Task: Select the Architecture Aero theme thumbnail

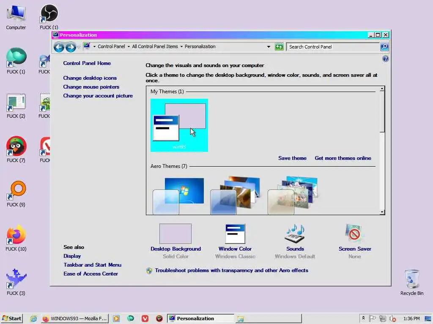Action: coord(235,196)
